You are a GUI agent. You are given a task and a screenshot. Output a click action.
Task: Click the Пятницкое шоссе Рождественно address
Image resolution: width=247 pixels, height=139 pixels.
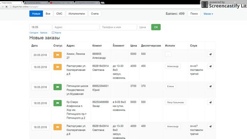tap(77, 90)
